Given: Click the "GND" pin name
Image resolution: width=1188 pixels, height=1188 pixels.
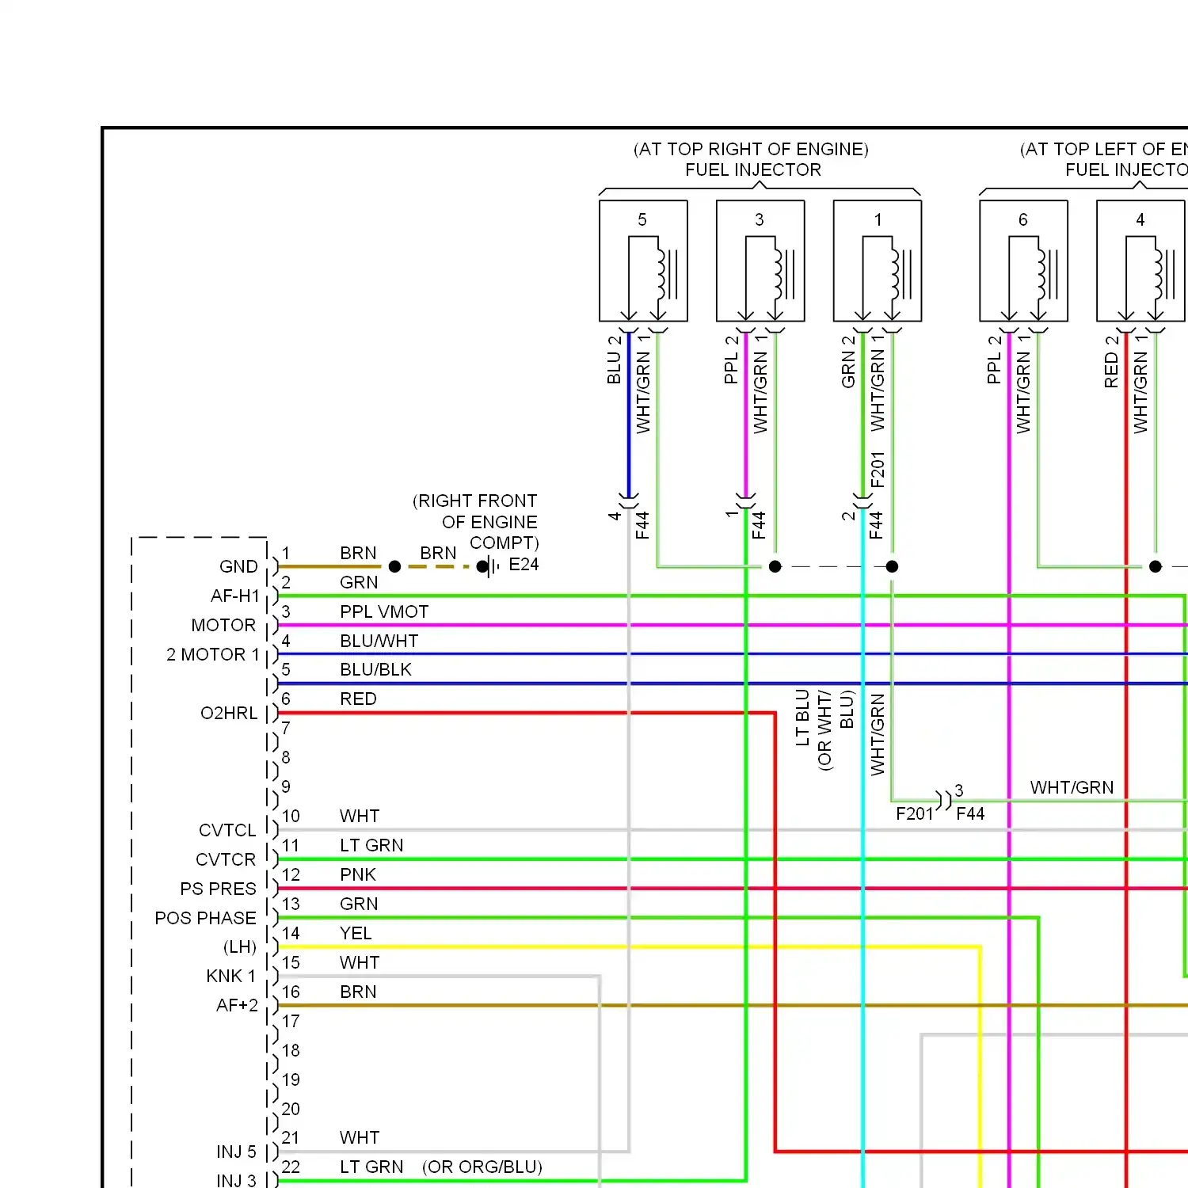Looking at the screenshot, I should [x=238, y=566].
